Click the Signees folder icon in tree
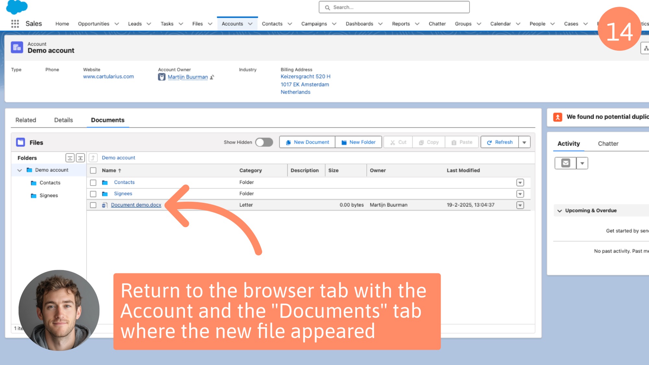The width and height of the screenshot is (649, 365). tap(33, 196)
